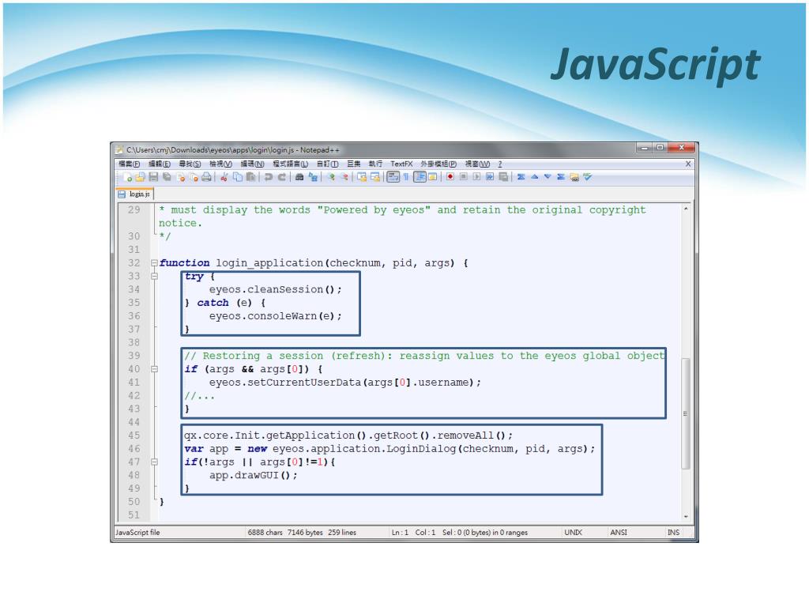Viewport: 809px width, 607px height.
Task: Click the Open file folder icon
Action: [x=140, y=177]
